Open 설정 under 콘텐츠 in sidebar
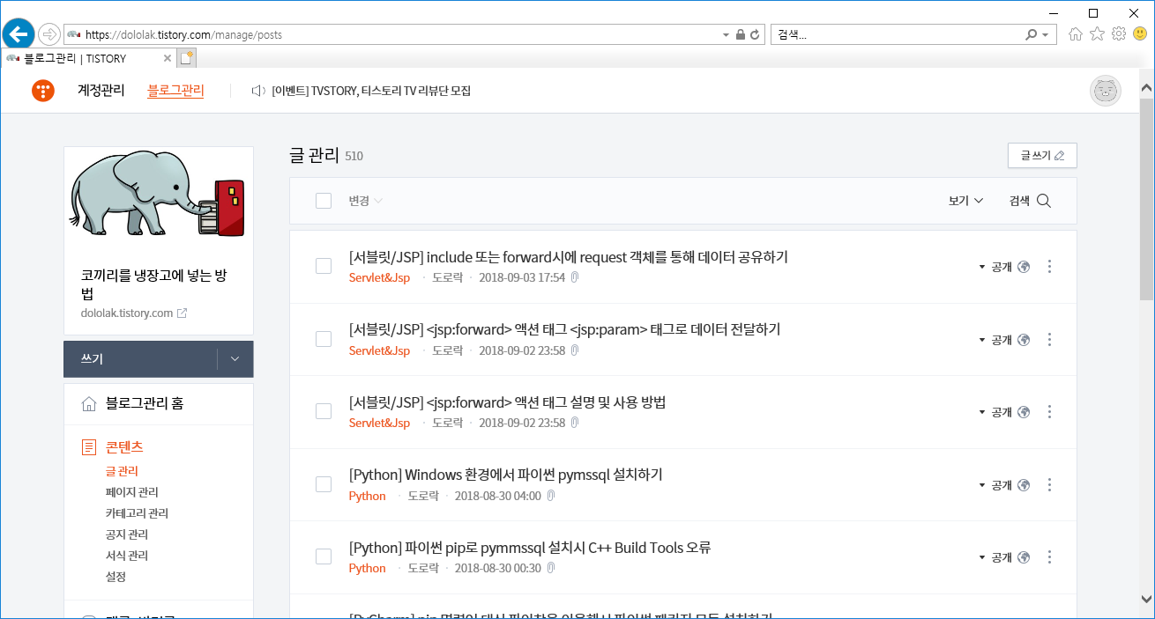This screenshot has height=619, width=1155. point(115,577)
